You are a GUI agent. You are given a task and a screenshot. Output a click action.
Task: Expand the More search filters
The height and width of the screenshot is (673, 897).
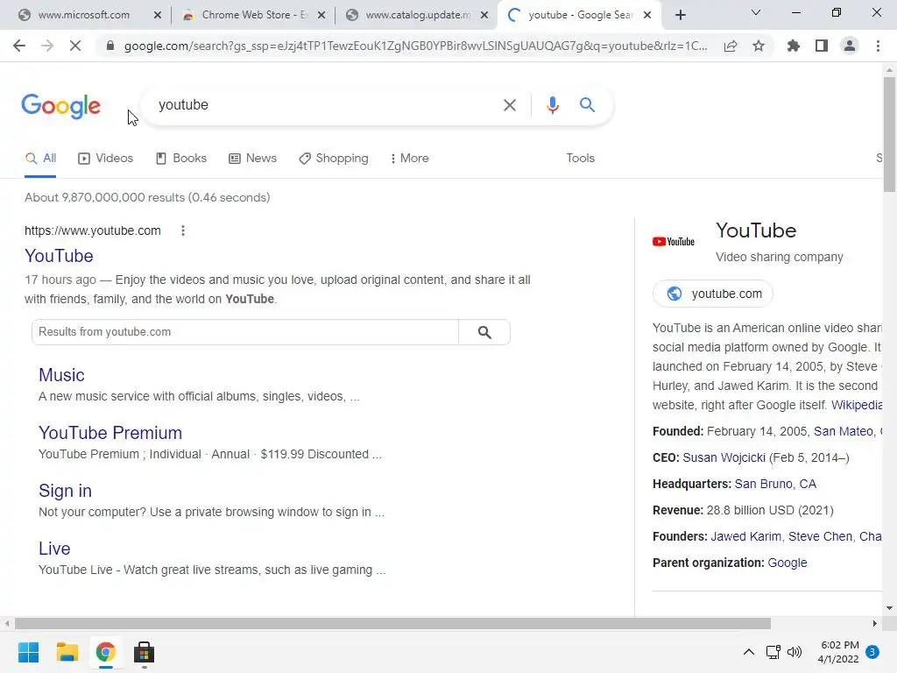[410, 159]
